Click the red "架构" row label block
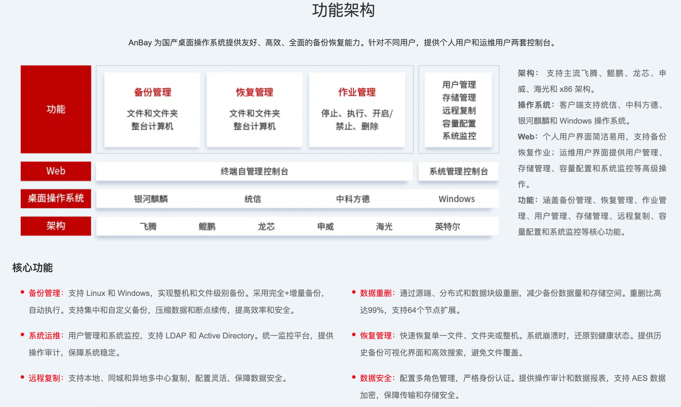The height and width of the screenshot is (407, 681). coord(56,226)
